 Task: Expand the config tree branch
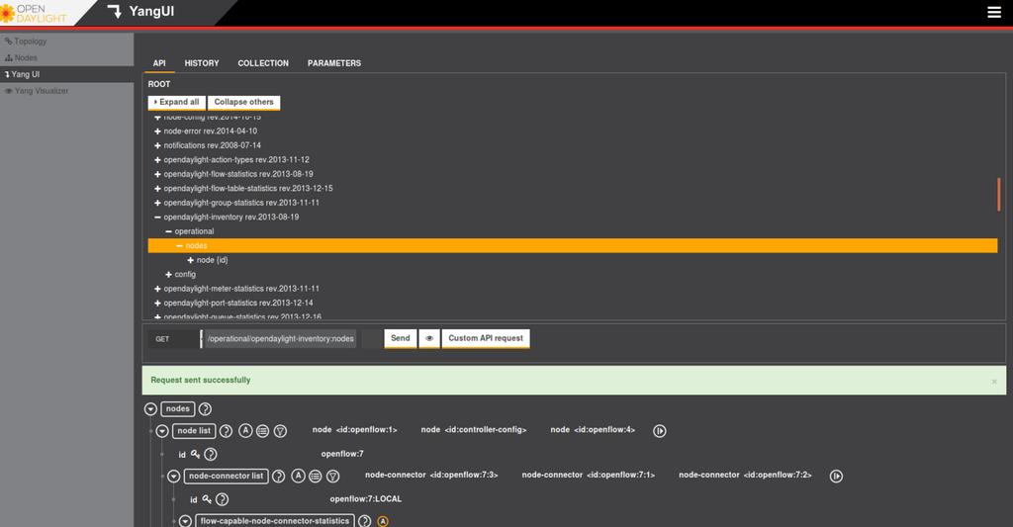pos(168,275)
